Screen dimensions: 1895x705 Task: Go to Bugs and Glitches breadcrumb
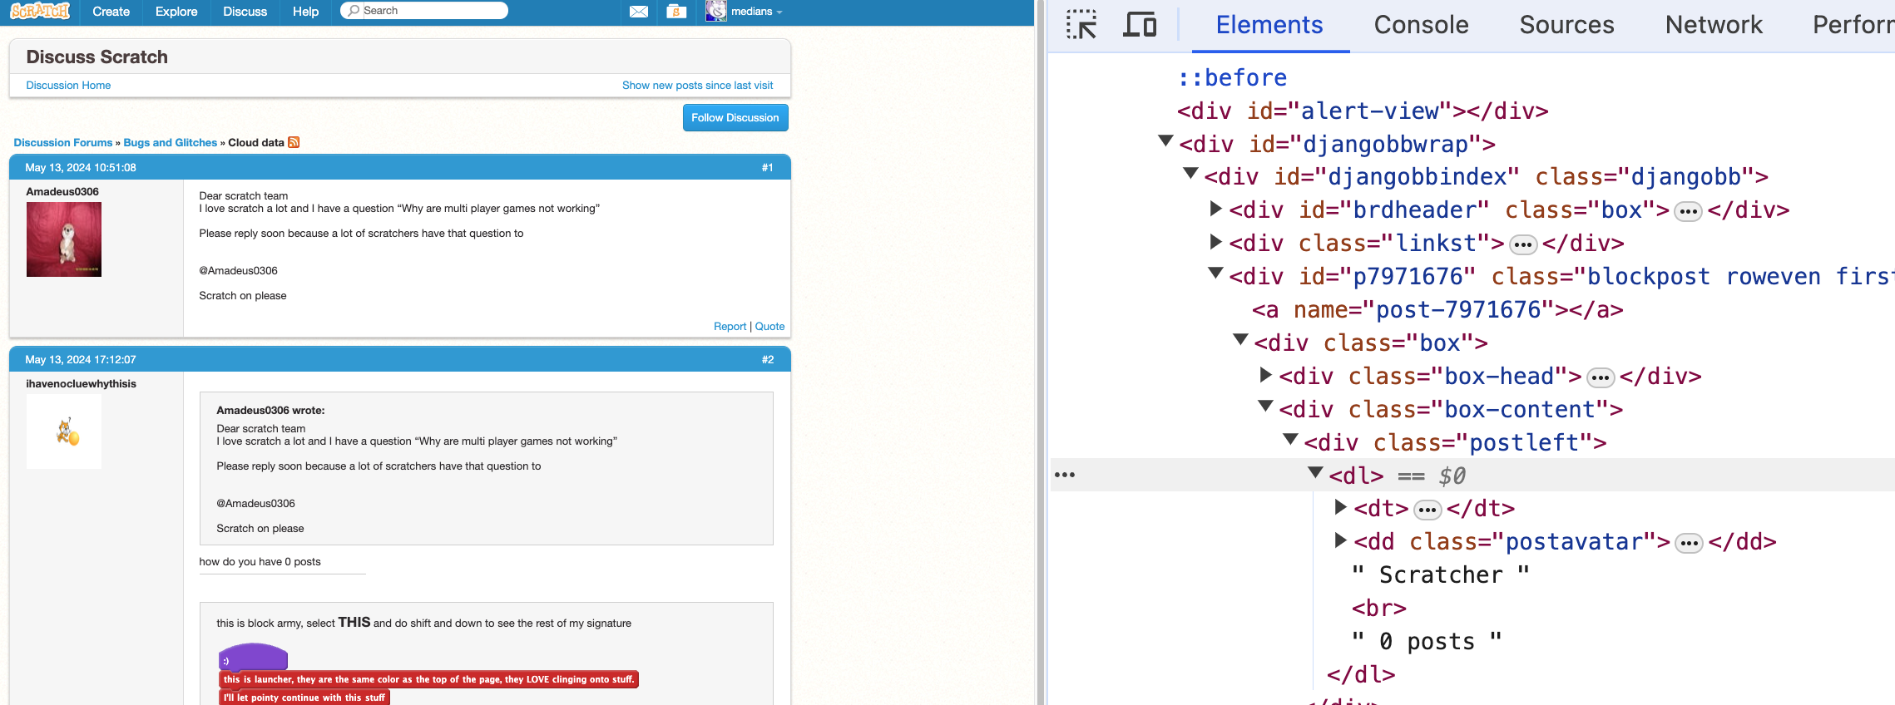coord(171,143)
